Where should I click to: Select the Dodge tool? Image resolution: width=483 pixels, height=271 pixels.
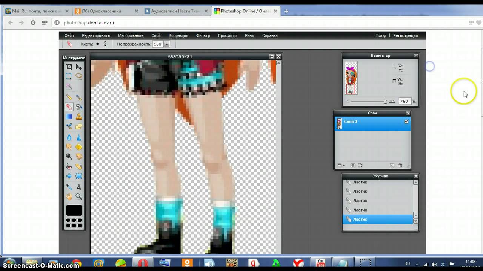point(69,156)
